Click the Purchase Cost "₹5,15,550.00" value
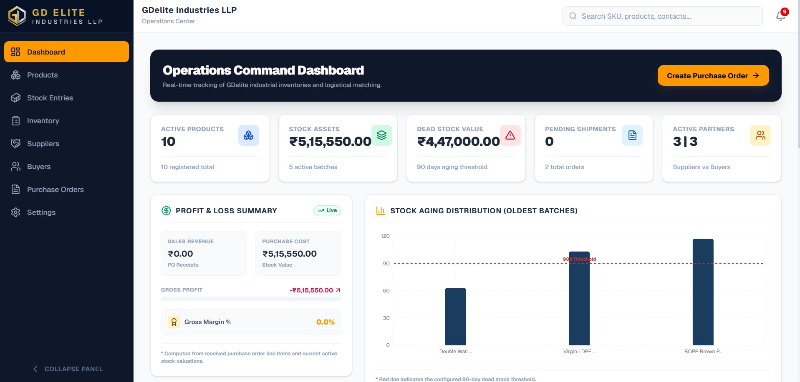The width and height of the screenshot is (800, 382). (x=289, y=253)
